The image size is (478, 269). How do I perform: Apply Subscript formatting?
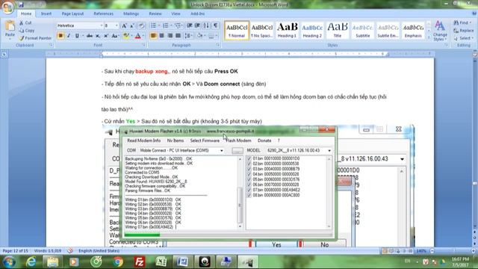[x=98, y=36]
